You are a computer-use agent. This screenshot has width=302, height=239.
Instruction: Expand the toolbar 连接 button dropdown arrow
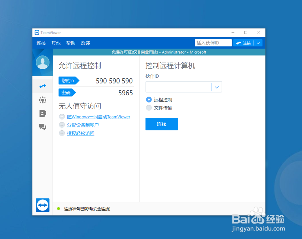pos(258,43)
